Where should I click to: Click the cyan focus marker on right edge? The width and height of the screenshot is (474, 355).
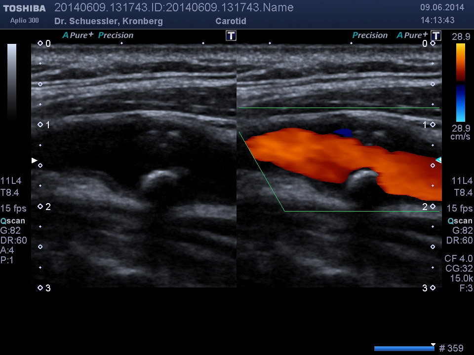438,160
